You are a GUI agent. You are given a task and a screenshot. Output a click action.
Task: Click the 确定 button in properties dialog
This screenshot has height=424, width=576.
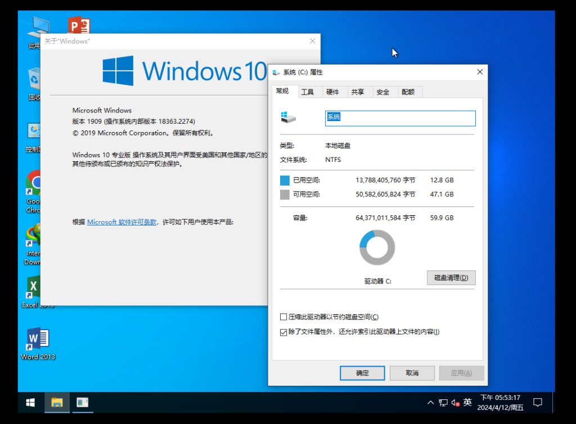pos(362,373)
